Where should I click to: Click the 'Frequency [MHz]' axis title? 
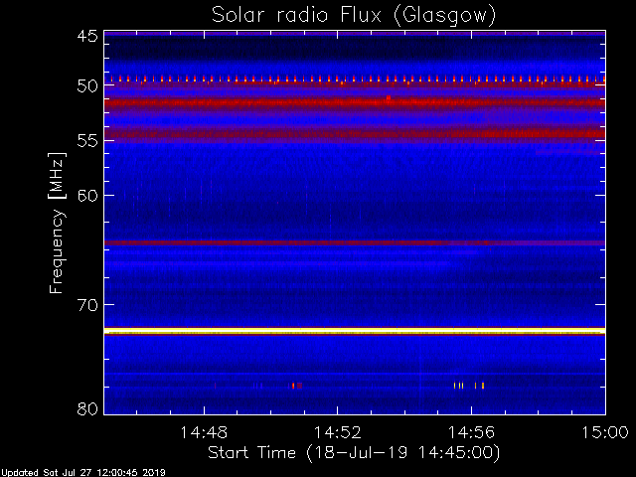57,223
